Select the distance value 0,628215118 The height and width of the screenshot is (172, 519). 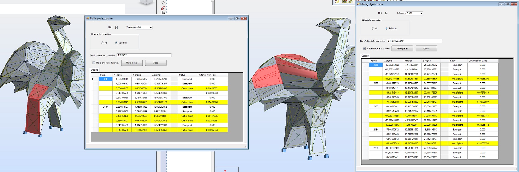click(x=483, y=125)
